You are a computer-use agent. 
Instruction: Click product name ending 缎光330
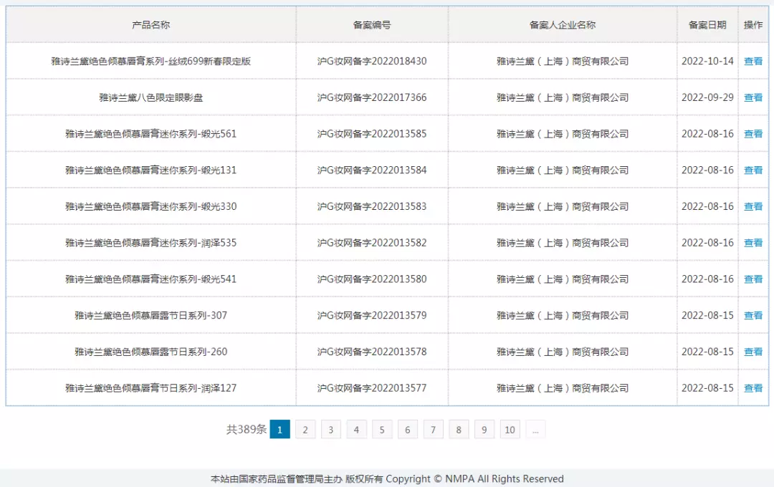coord(151,206)
